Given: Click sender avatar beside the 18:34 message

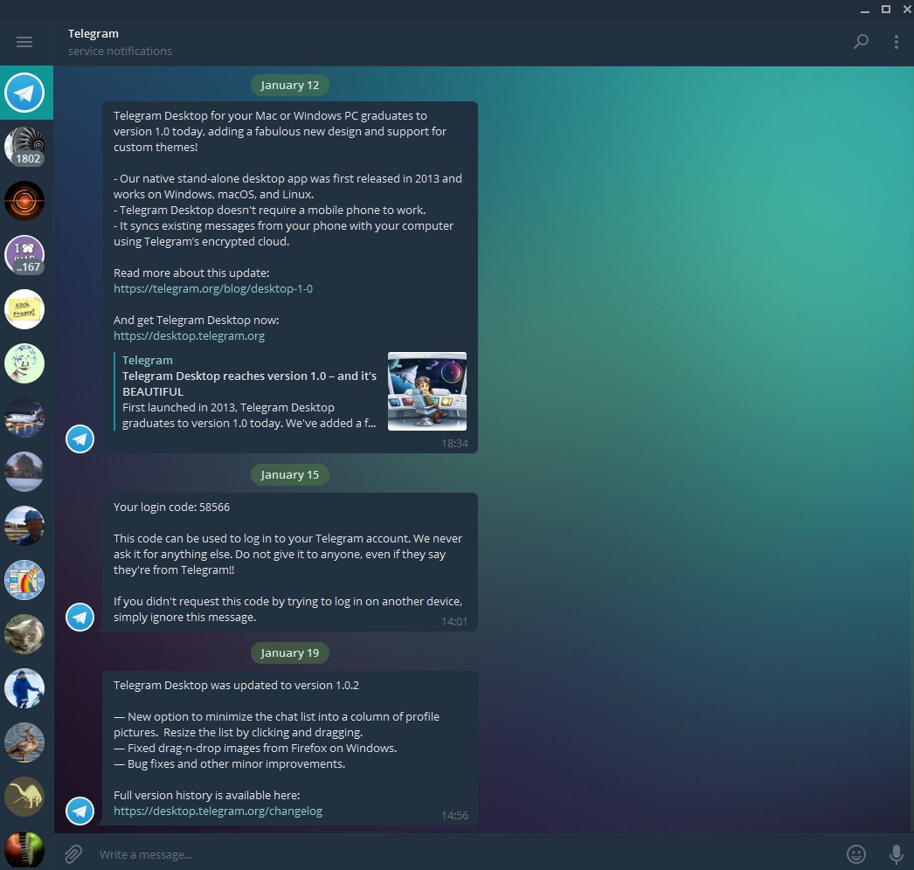Looking at the screenshot, I should tap(80, 438).
